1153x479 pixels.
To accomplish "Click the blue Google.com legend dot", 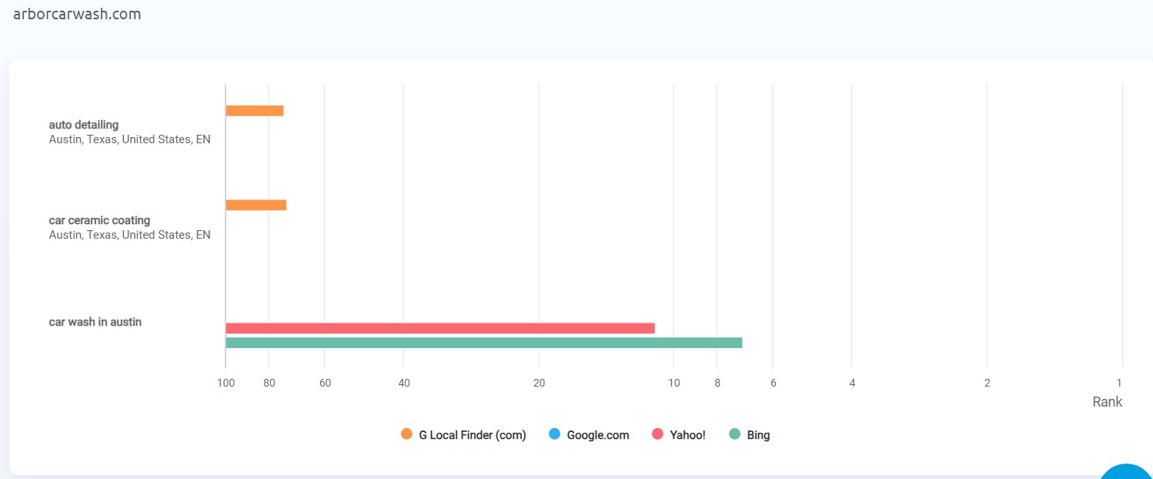I will pos(554,434).
